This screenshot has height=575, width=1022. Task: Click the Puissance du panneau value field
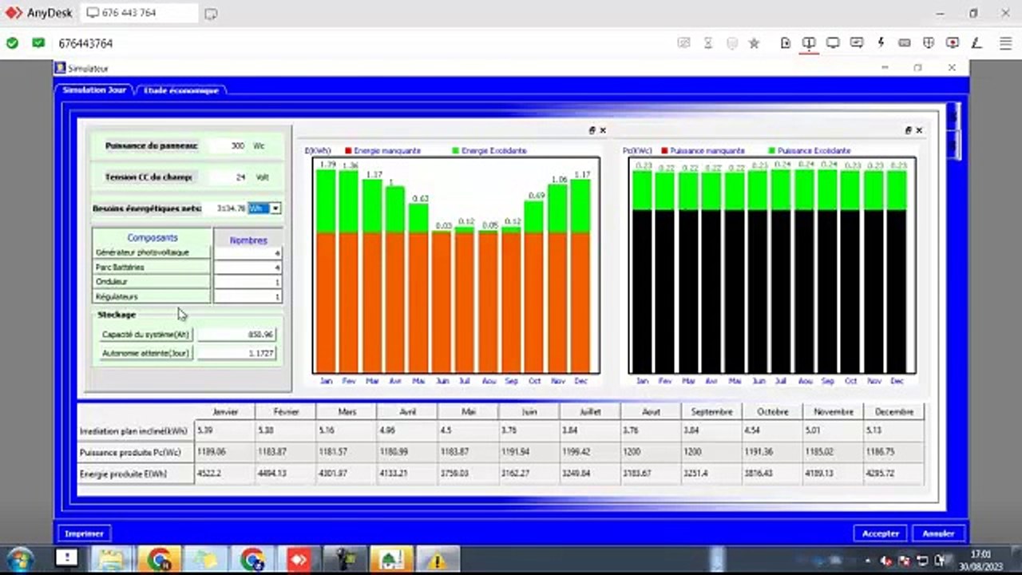pos(227,146)
